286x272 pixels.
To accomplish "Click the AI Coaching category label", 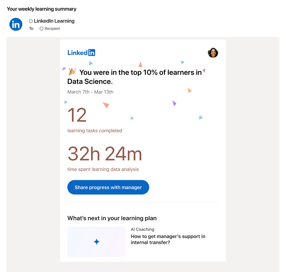I will (143, 229).
